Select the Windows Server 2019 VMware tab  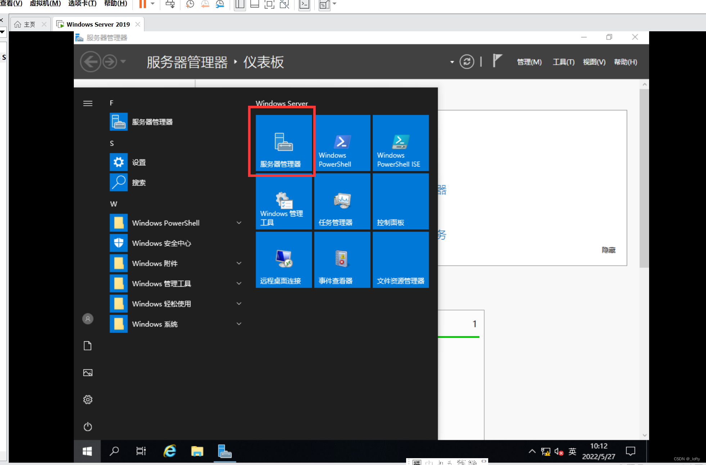tap(98, 24)
